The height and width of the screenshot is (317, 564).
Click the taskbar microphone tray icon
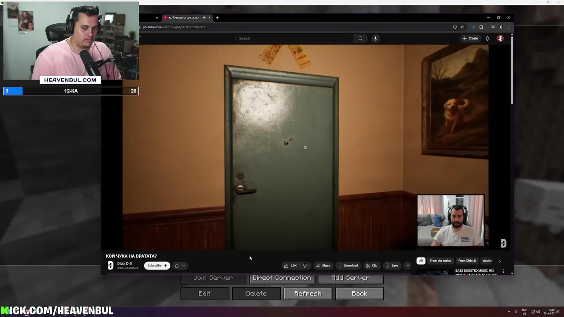click(516, 312)
